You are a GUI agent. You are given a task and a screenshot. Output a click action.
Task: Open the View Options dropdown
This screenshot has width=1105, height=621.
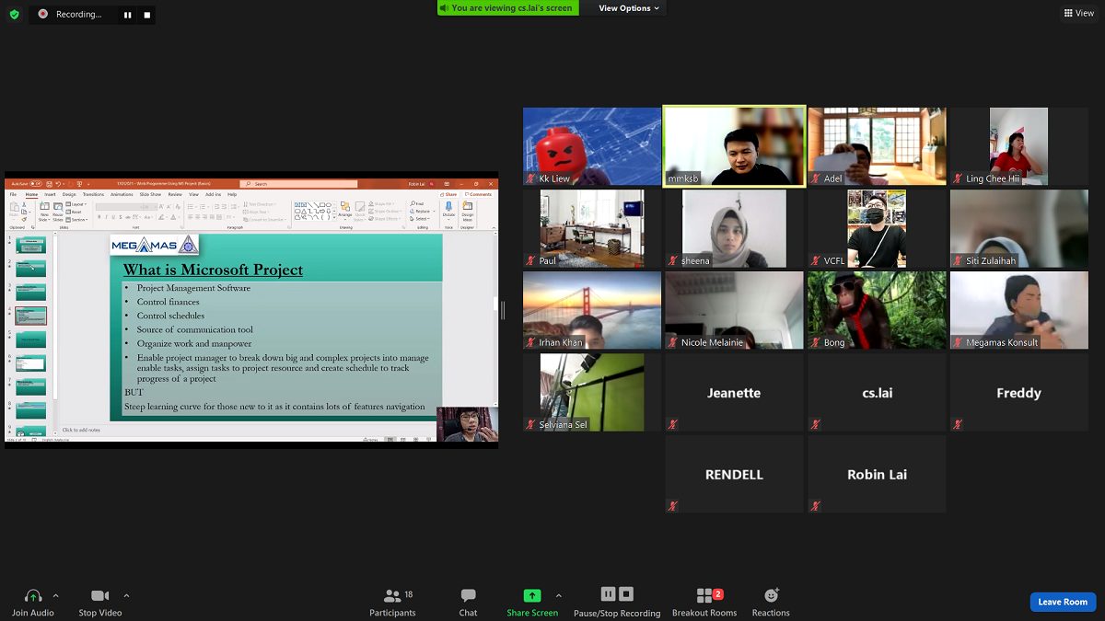tap(630, 8)
